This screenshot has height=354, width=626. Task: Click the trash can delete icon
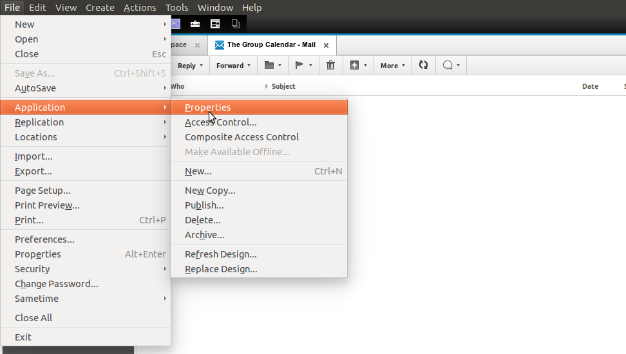click(330, 65)
